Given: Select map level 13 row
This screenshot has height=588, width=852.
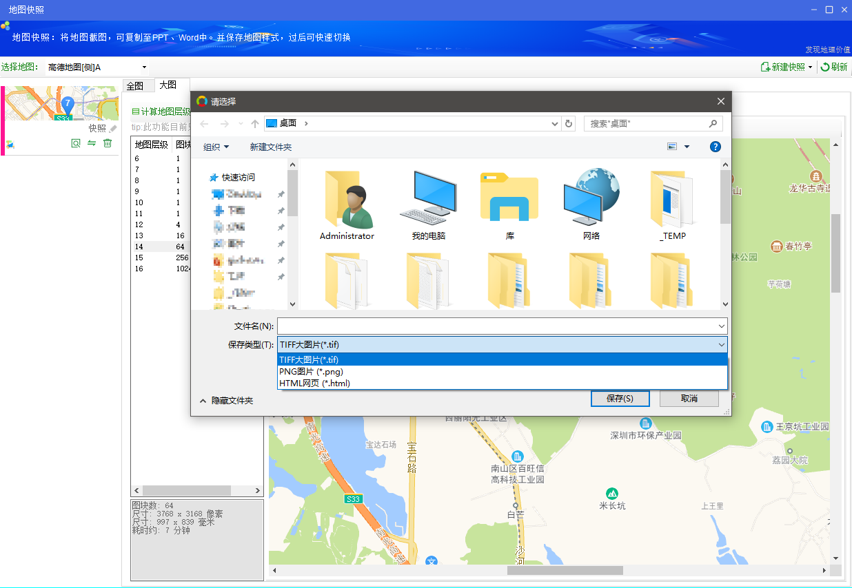Looking at the screenshot, I should (161, 235).
